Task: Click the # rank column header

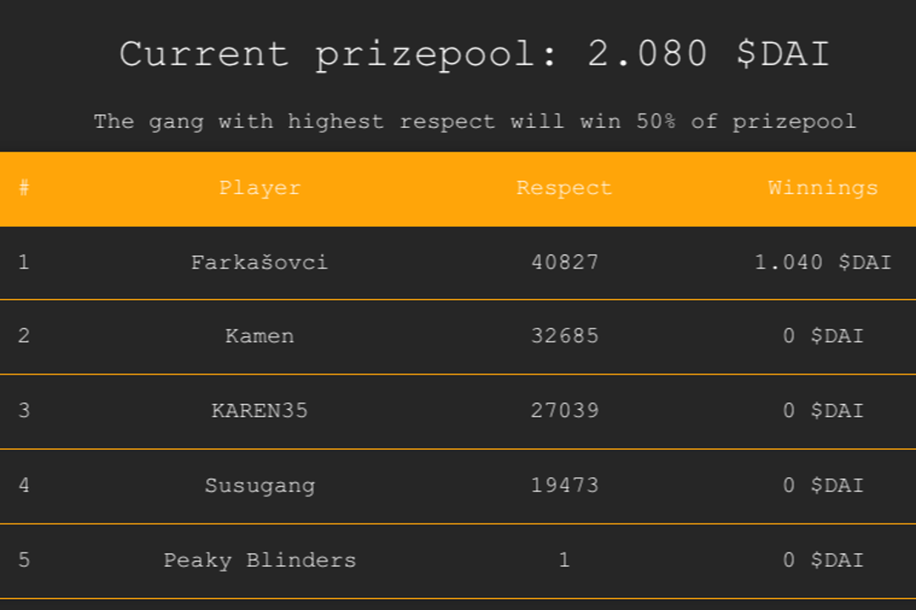Action: tap(24, 188)
